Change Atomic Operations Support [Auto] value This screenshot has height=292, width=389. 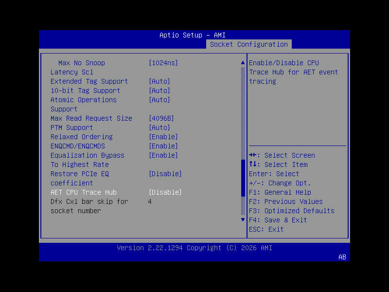tap(159, 100)
